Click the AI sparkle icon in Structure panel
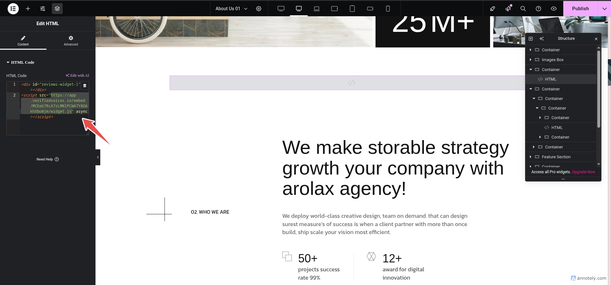611x285 pixels. click(542, 39)
